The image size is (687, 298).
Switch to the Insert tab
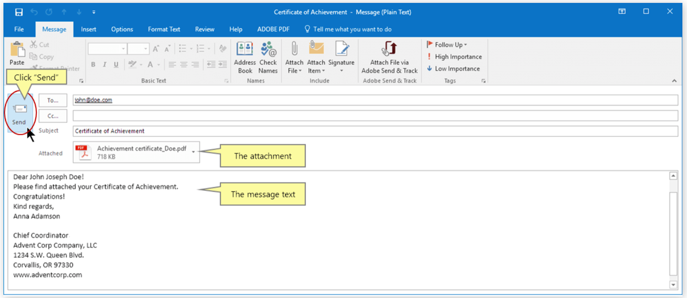click(x=88, y=29)
